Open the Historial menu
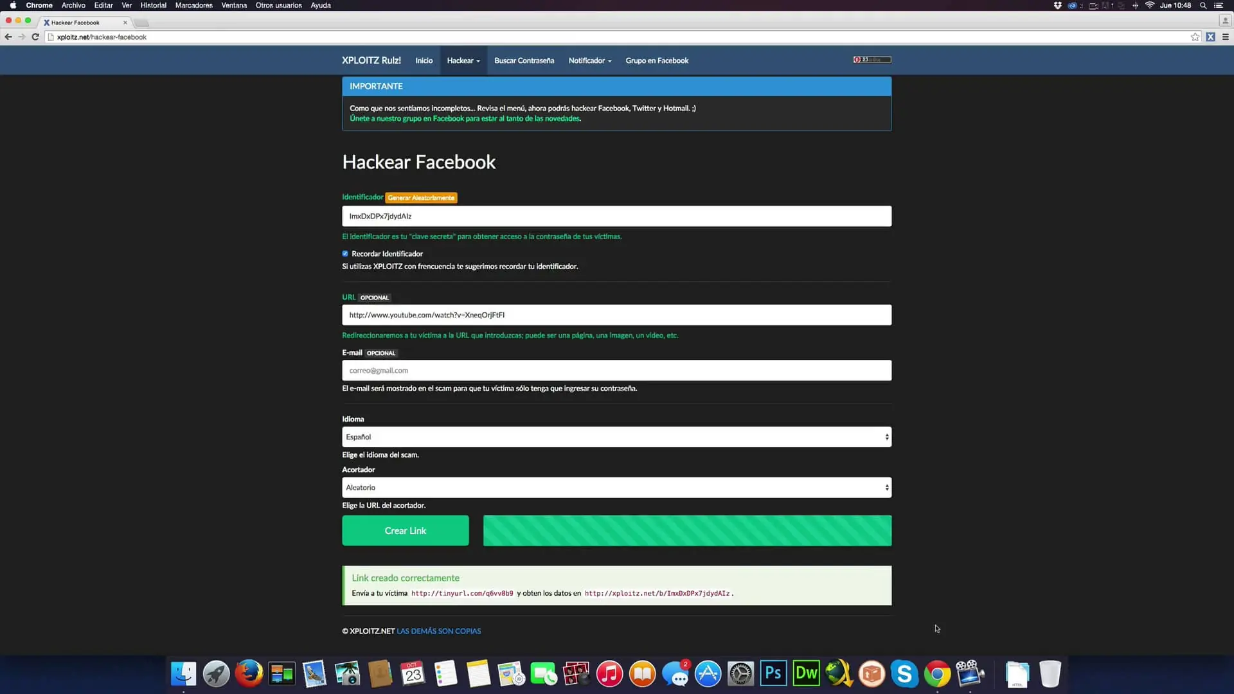The width and height of the screenshot is (1234, 694). [x=154, y=5]
